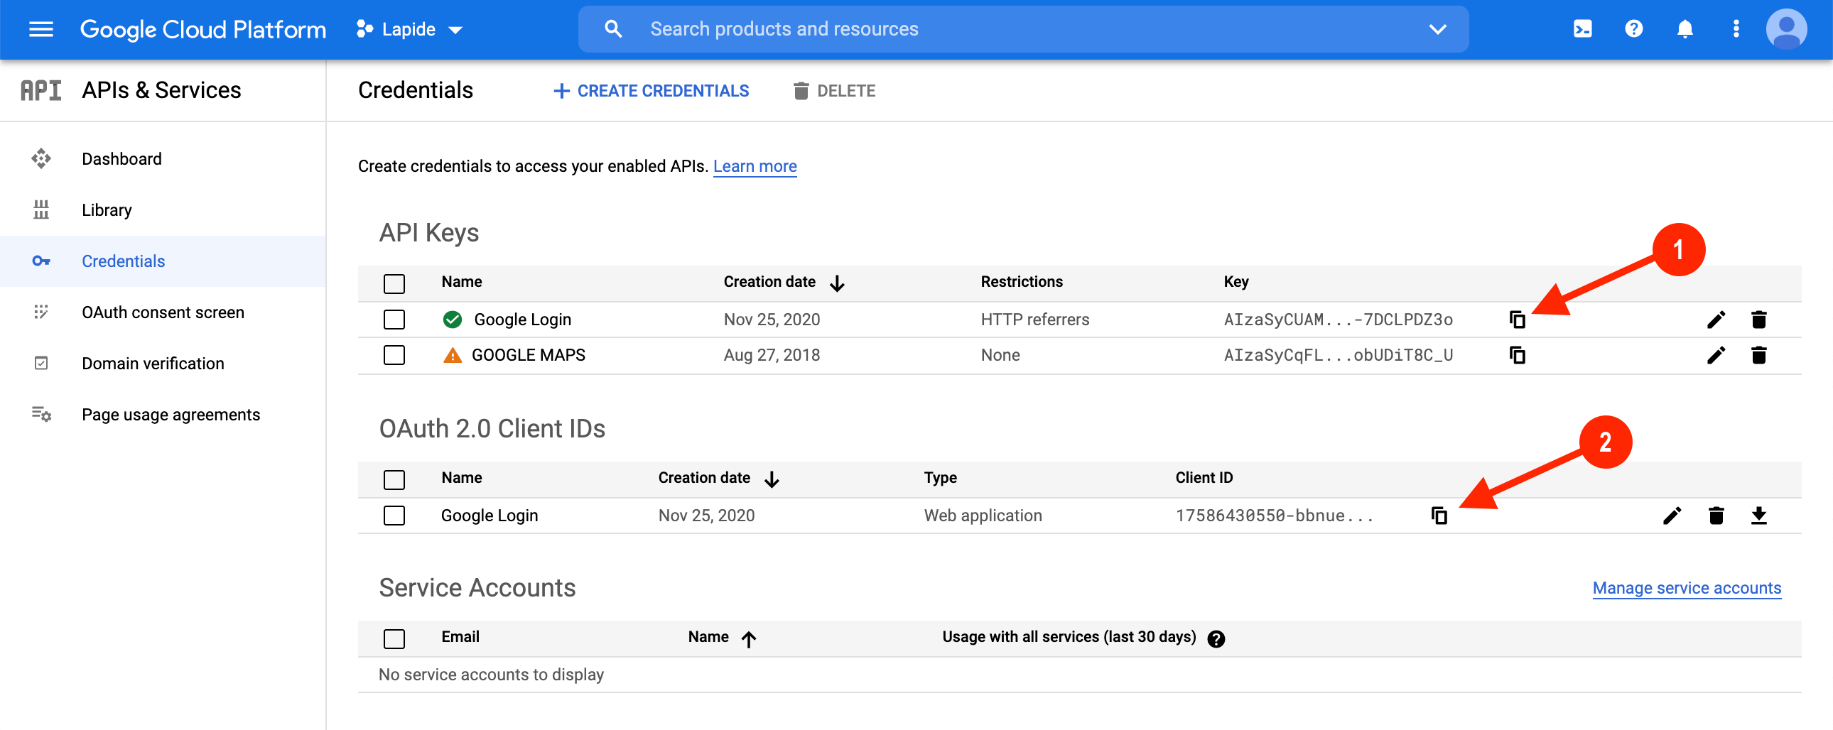Check the Google Login OAuth client row

(x=394, y=516)
